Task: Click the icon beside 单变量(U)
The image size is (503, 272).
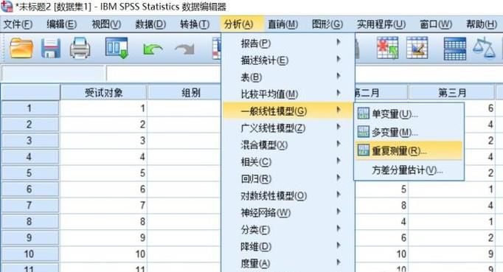Action: coord(363,114)
